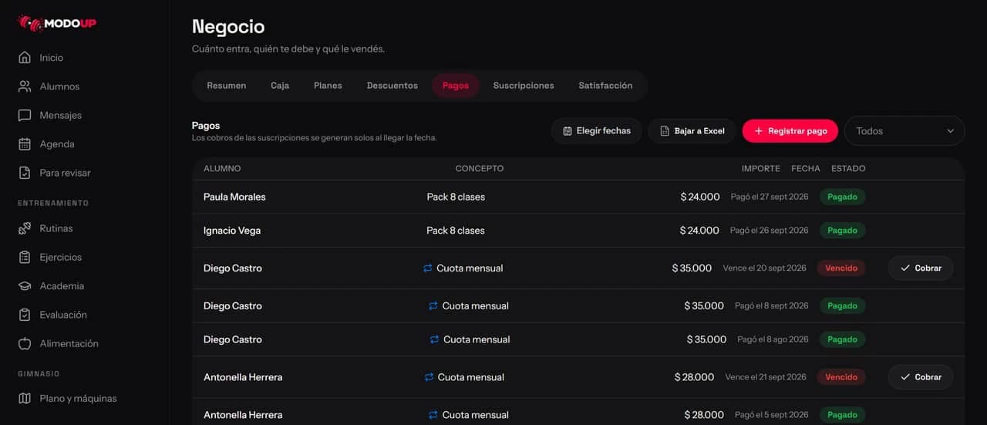
Task: Open the Suscripciones tab
Action: 524,86
